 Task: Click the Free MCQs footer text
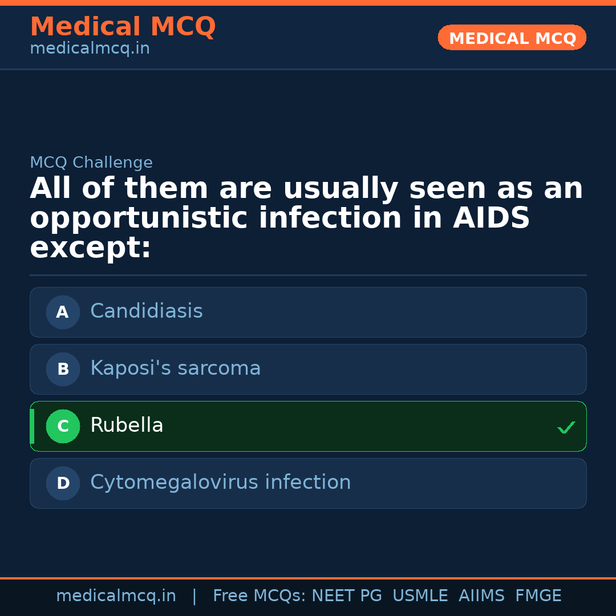pyautogui.click(x=259, y=596)
